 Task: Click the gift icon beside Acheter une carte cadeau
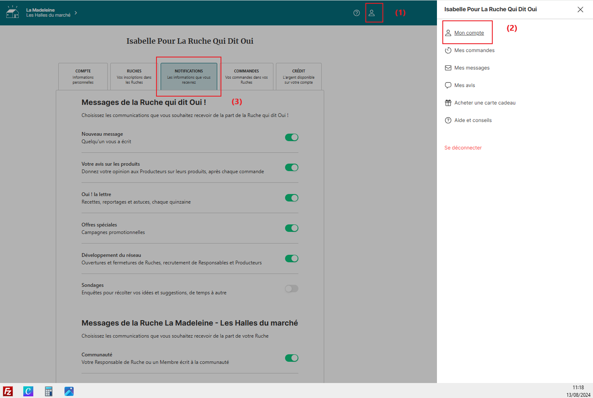click(448, 103)
